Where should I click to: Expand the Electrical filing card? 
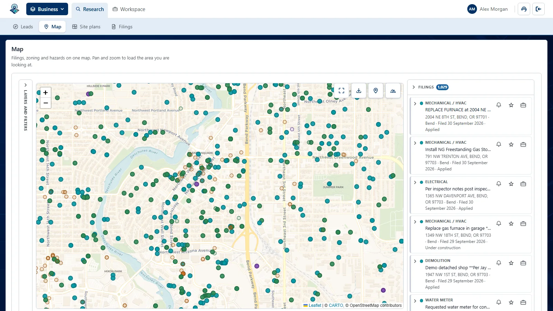coord(415,182)
